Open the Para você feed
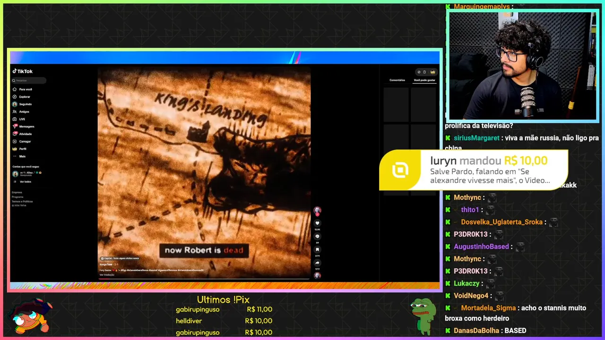This screenshot has width=605, height=340. pyautogui.click(x=22, y=89)
